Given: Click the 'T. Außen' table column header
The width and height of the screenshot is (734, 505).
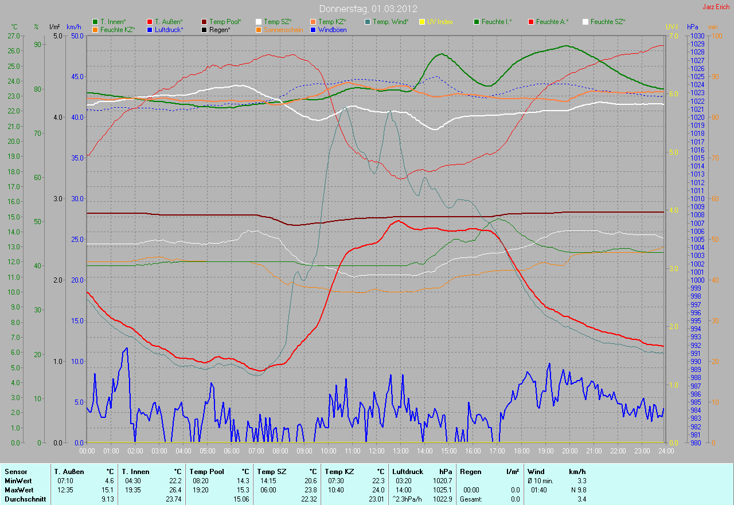Looking at the screenshot, I should (x=70, y=472).
